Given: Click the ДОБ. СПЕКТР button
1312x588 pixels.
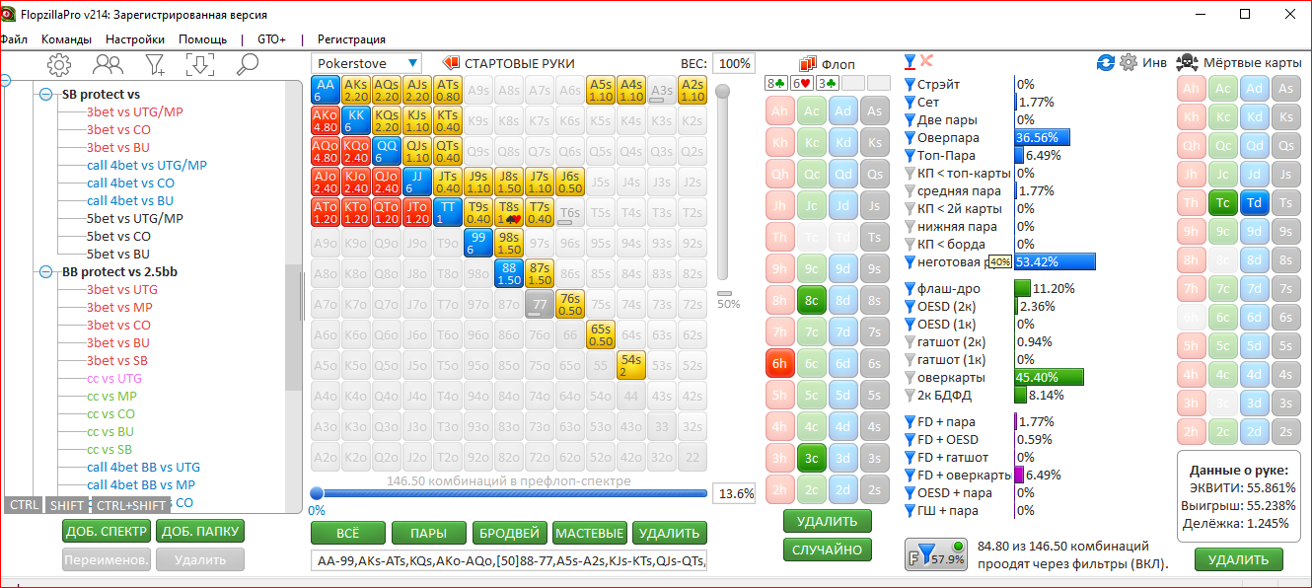Looking at the screenshot, I should tap(107, 532).
